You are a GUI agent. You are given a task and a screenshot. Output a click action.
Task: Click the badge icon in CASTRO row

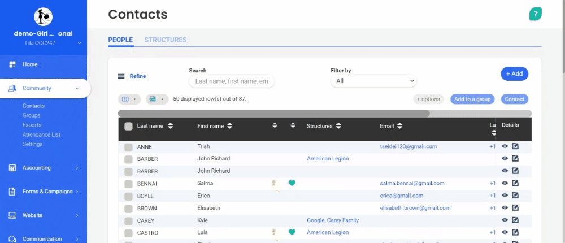pyautogui.click(x=275, y=232)
